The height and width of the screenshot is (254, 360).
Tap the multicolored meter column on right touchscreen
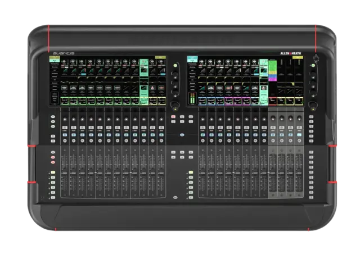pos(273,70)
